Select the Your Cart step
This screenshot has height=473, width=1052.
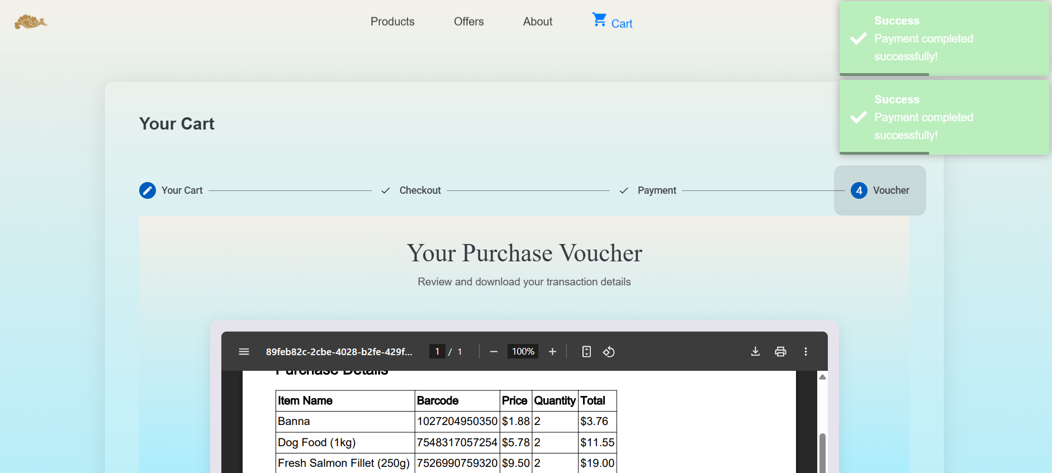(171, 190)
